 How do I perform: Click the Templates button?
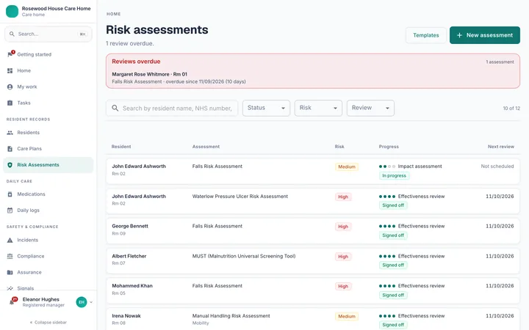click(425, 35)
